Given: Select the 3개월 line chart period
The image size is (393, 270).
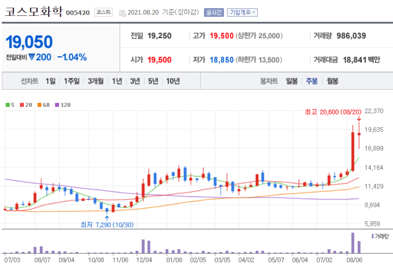Looking at the screenshot, I should click(96, 81).
